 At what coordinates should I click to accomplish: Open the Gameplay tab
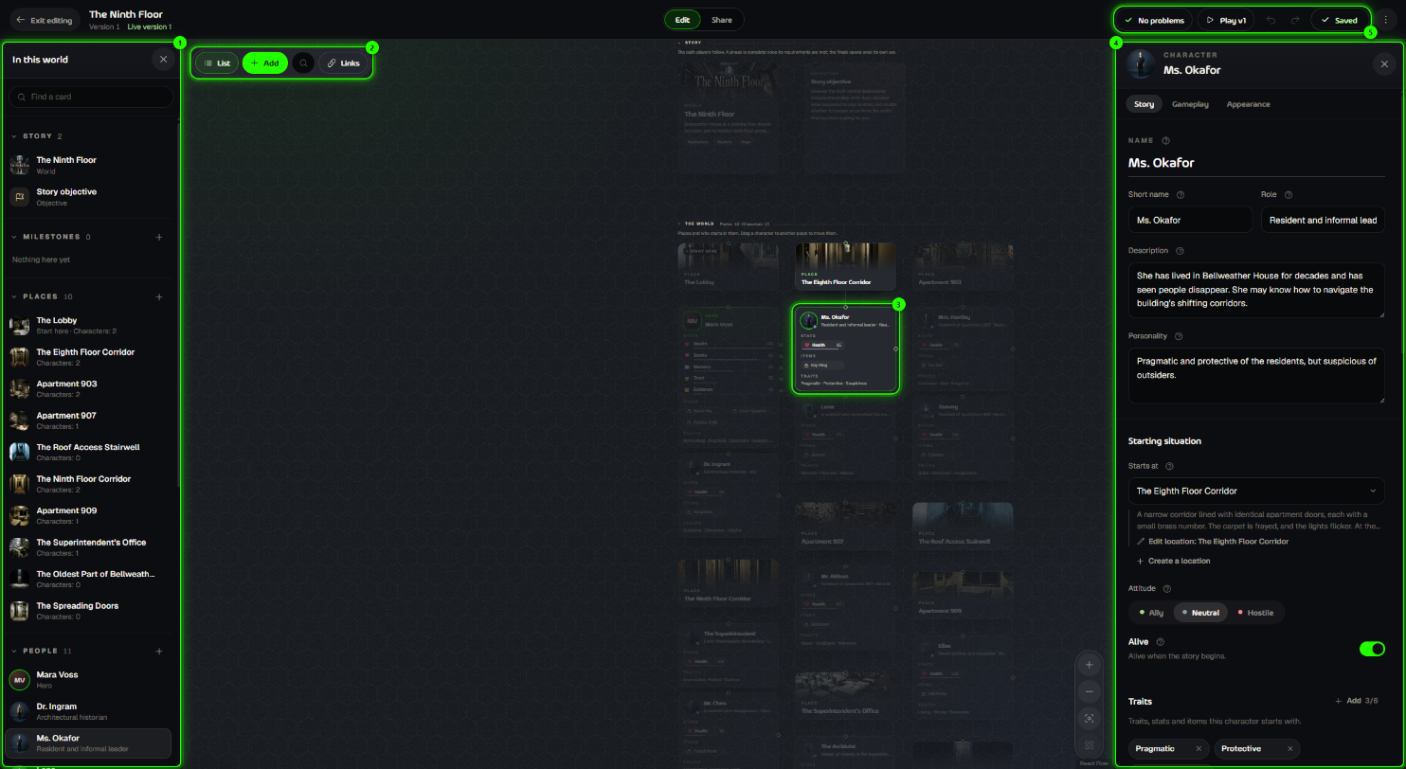[1190, 104]
